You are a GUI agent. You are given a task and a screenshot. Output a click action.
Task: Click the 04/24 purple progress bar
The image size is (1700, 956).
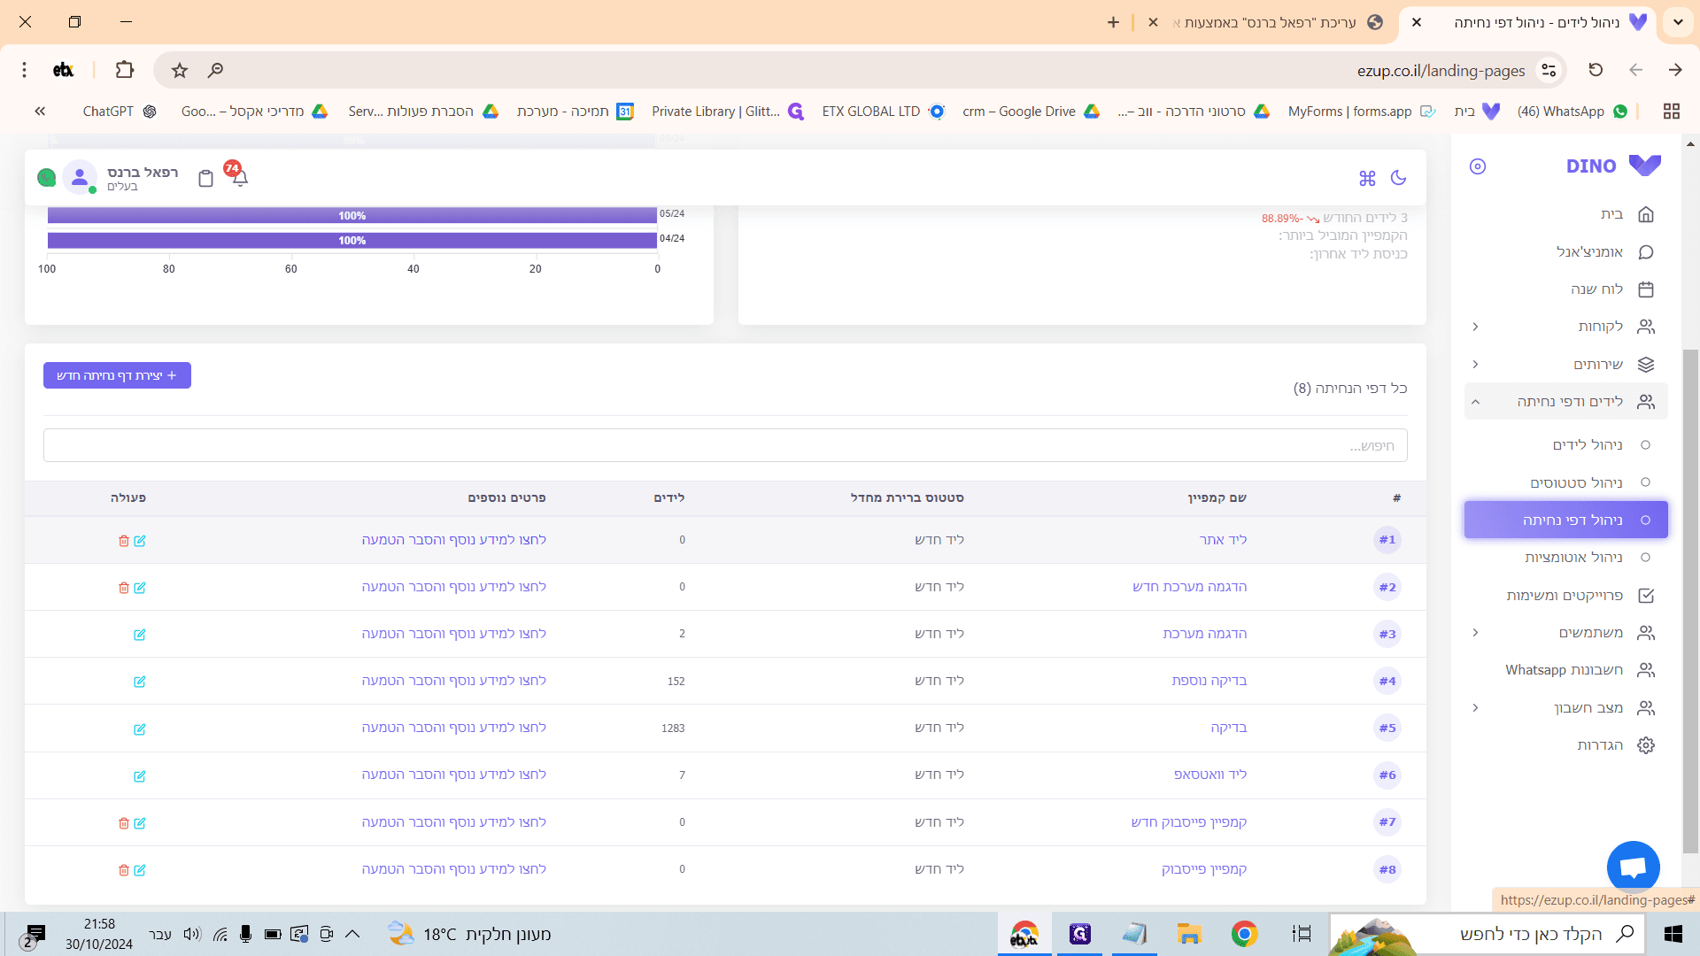[x=352, y=241]
